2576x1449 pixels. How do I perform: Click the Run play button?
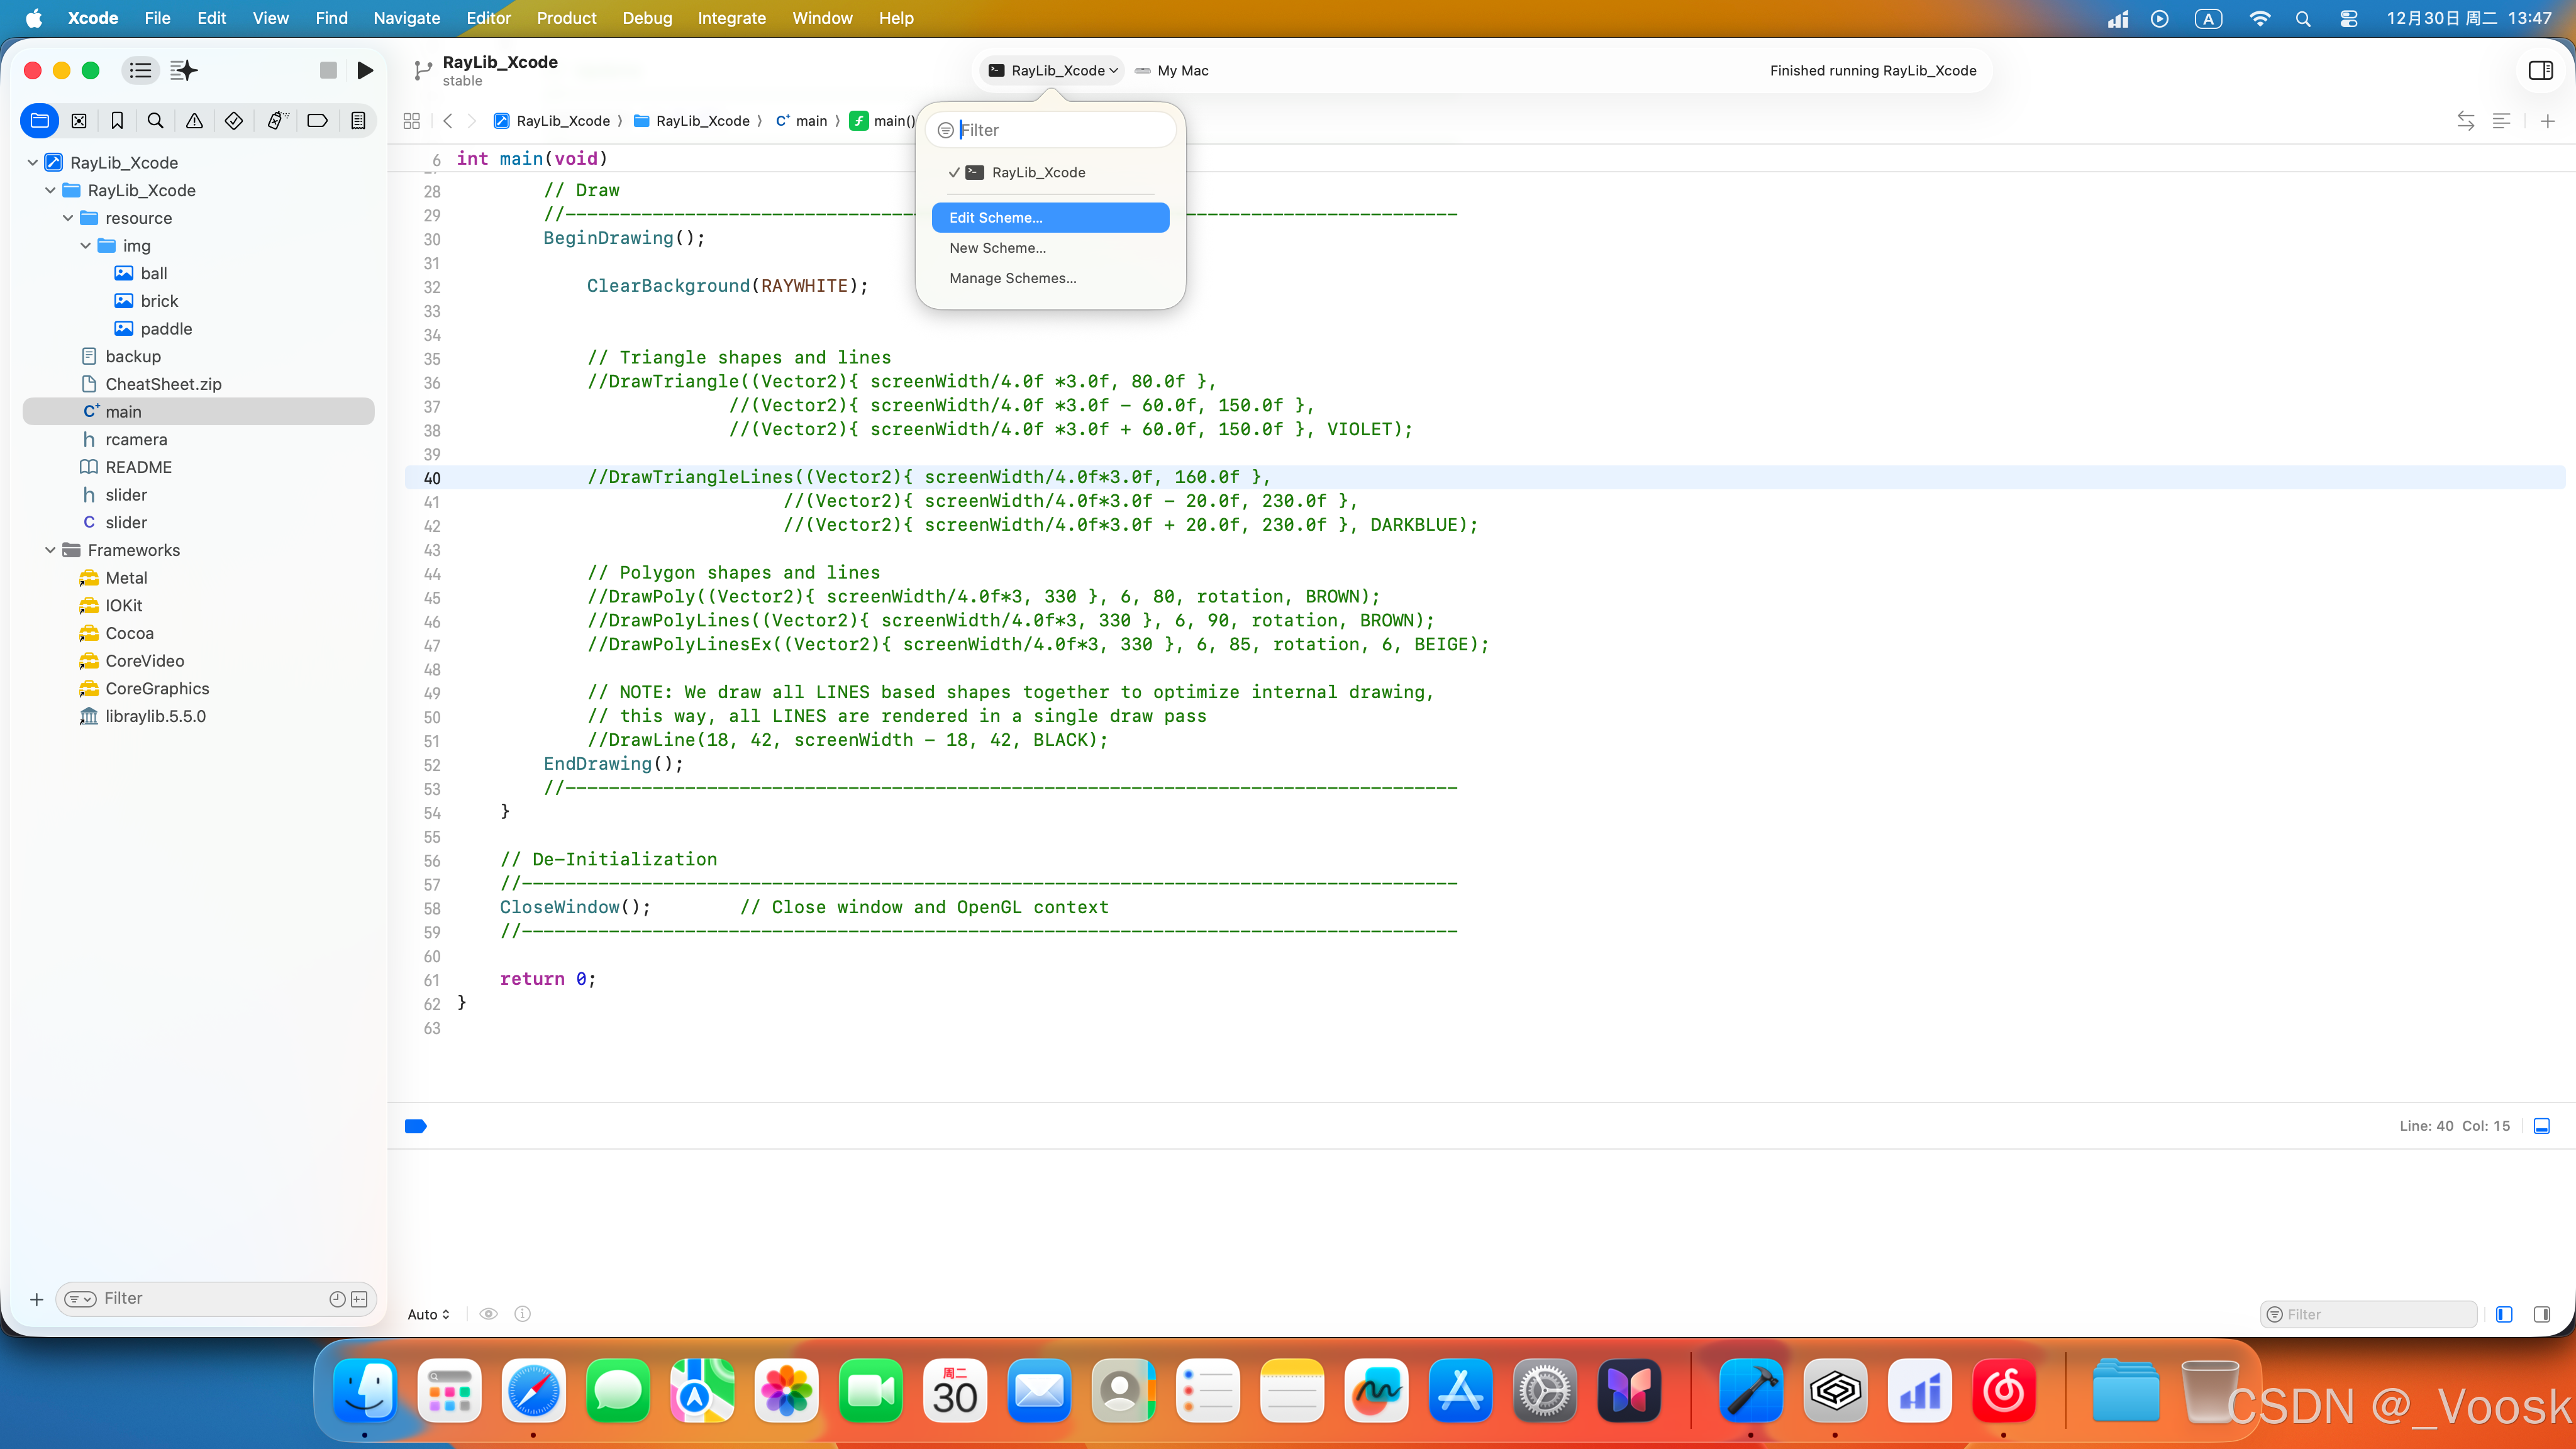pos(365,70)
